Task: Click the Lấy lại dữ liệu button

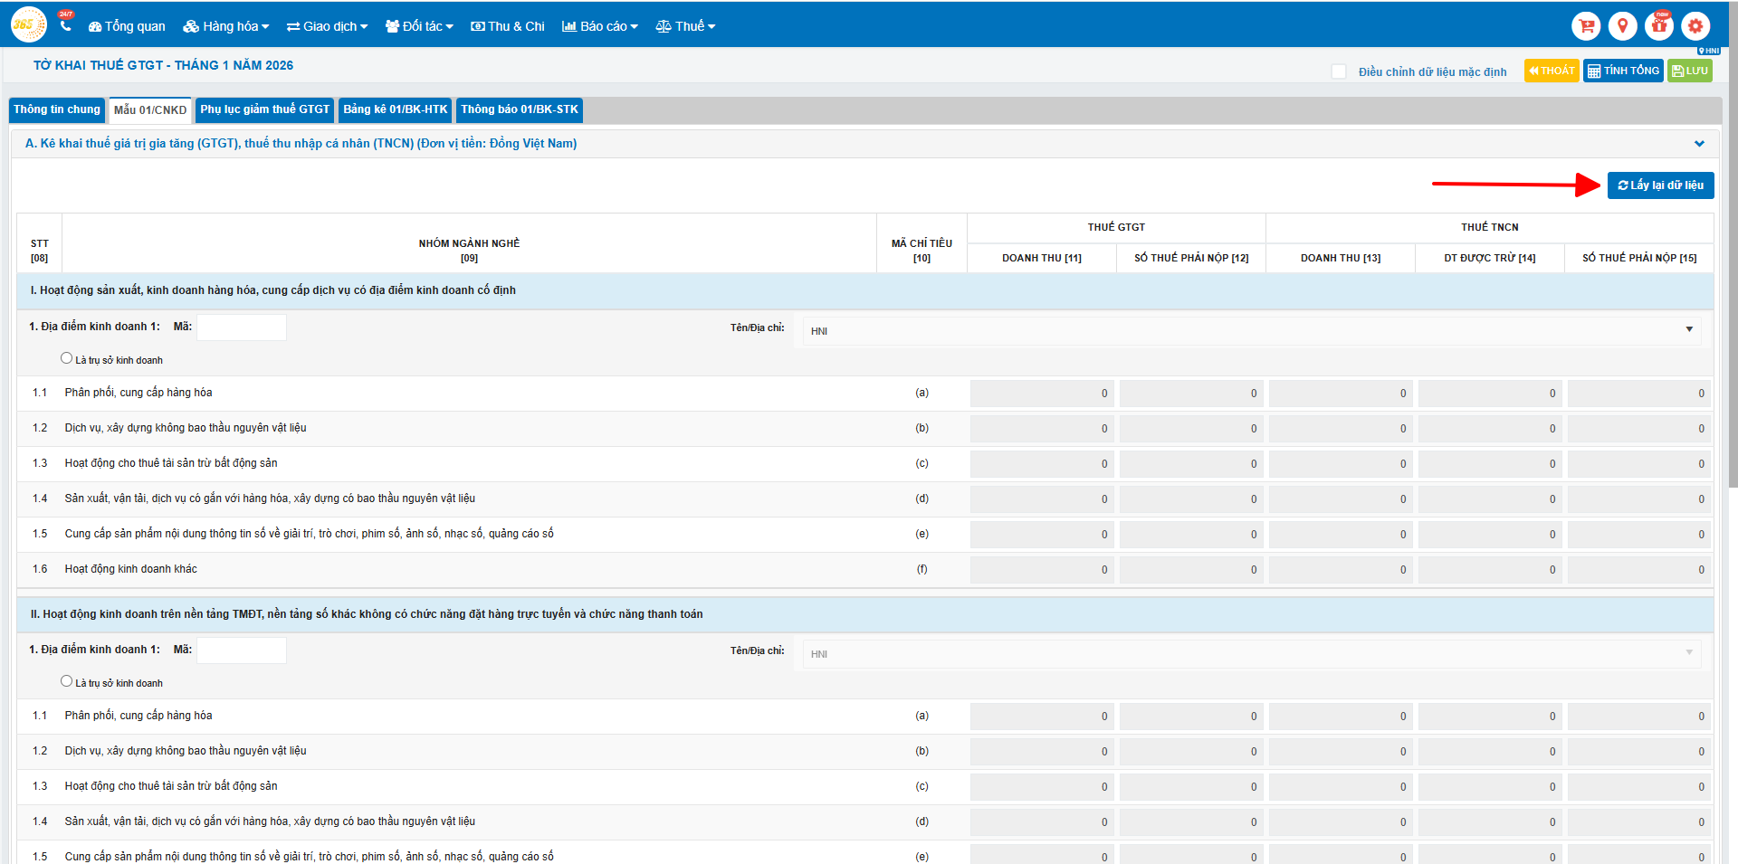Action: point(1660,185)
